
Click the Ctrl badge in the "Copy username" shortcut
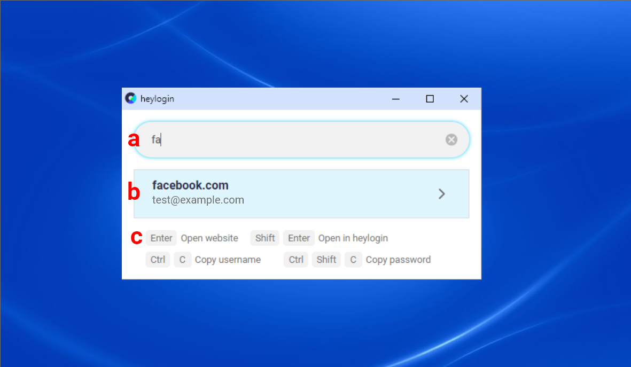158,260
